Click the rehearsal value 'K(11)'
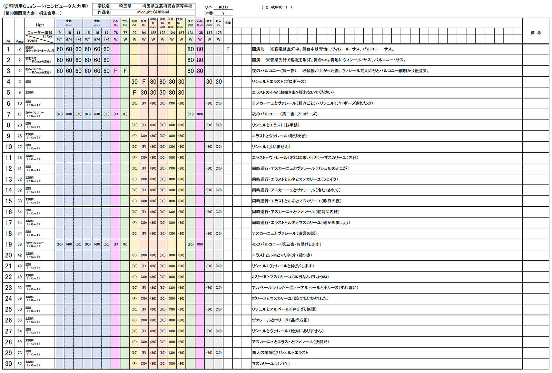Screen dimensions: 552x373 click(x=223, y=7)
